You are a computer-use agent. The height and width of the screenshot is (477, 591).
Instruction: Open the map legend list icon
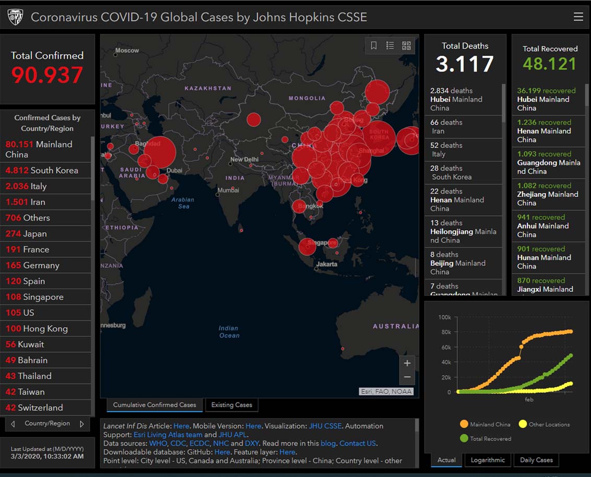click(390, 46)
